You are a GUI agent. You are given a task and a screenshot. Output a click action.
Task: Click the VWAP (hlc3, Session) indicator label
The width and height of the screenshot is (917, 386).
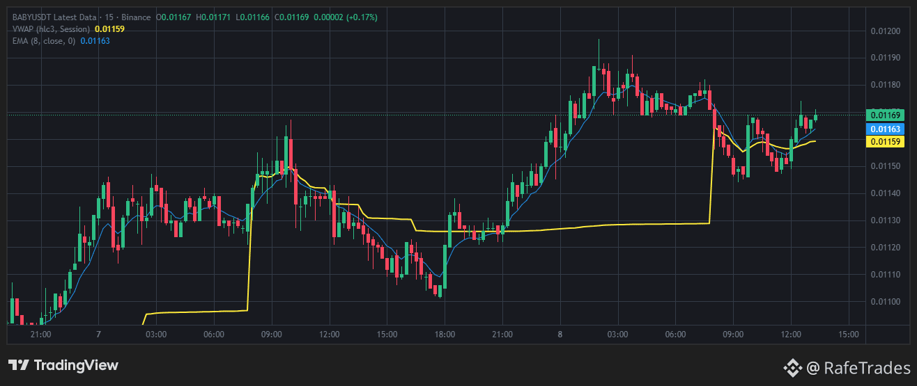click(x=52, y=29)
